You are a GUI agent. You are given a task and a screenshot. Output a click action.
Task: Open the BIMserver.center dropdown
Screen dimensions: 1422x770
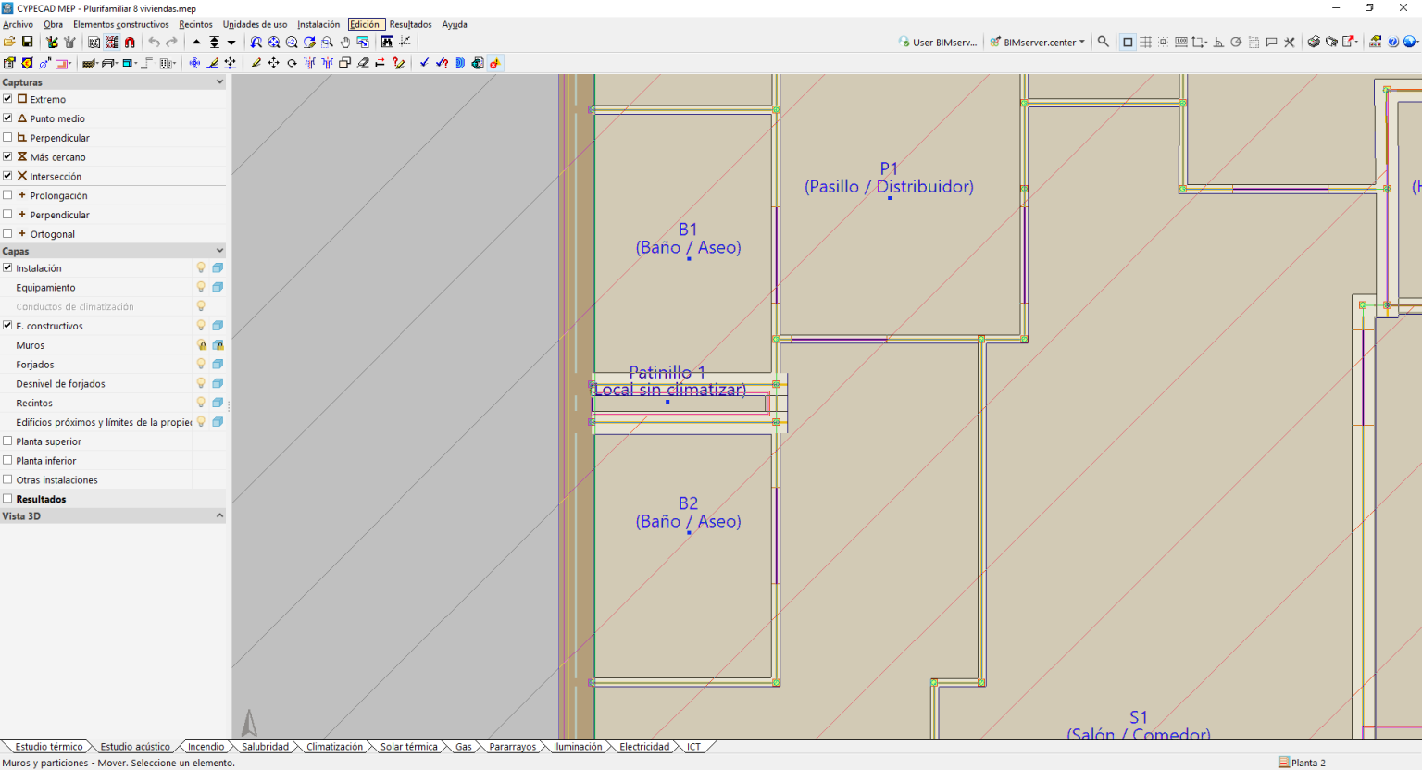(1036, 42)
